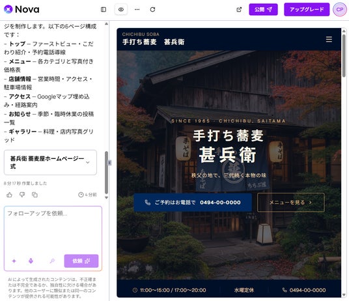The image size is (349, 301).
Task: Click the アップグレード upgrade button
Action: (x=307, y=10)
